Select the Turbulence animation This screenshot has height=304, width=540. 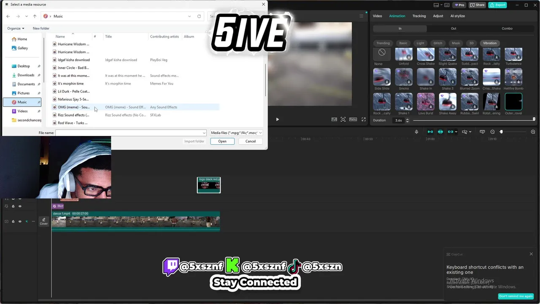click(513, 54)
